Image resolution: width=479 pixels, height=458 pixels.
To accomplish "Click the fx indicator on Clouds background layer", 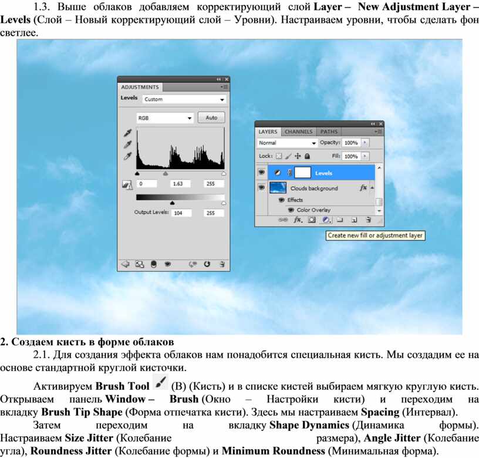I will tap(363, 187).
